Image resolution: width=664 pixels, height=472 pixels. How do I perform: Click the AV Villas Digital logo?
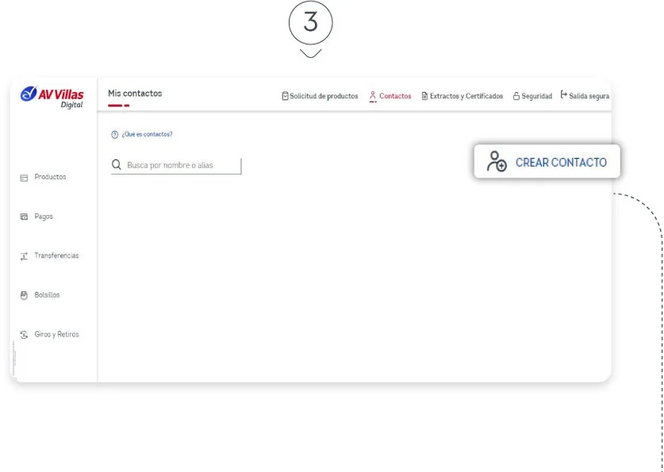point(52,94)
